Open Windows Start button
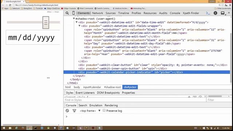 point(4,128)
